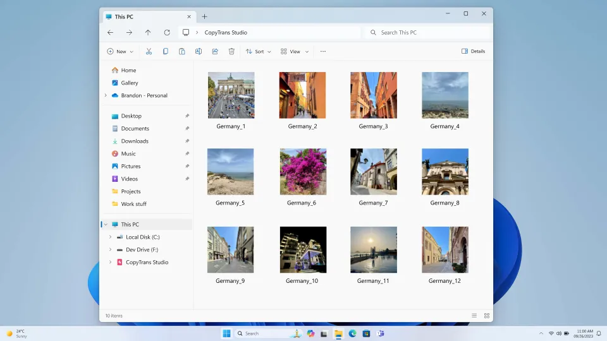Select the Germany_6 flower photo

(x=303, y=172)
